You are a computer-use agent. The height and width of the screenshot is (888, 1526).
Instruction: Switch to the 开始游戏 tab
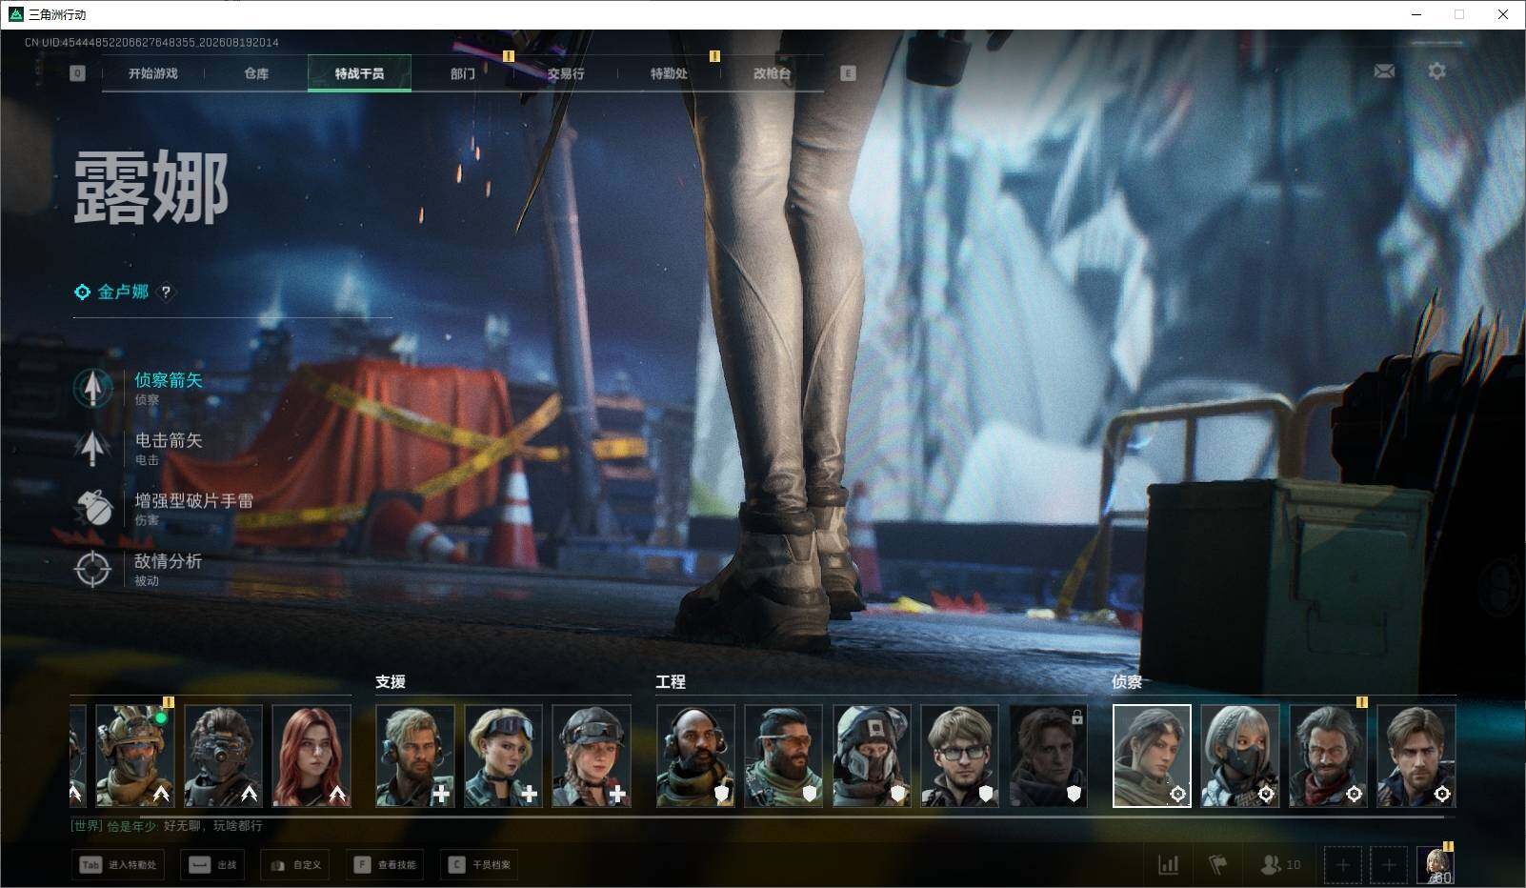tap(153, 73)
